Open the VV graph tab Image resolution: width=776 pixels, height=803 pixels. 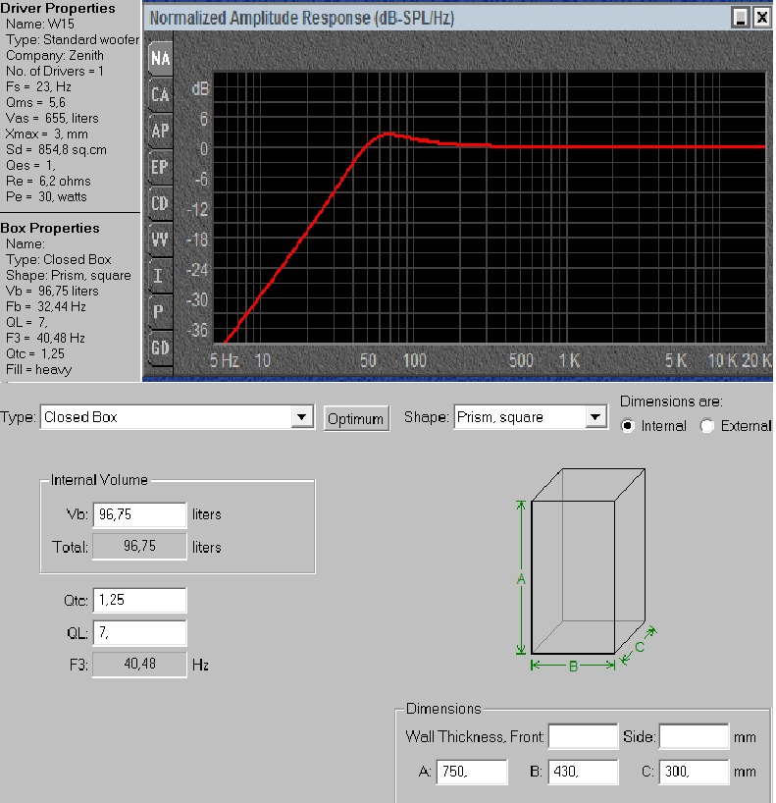[160, 240]
